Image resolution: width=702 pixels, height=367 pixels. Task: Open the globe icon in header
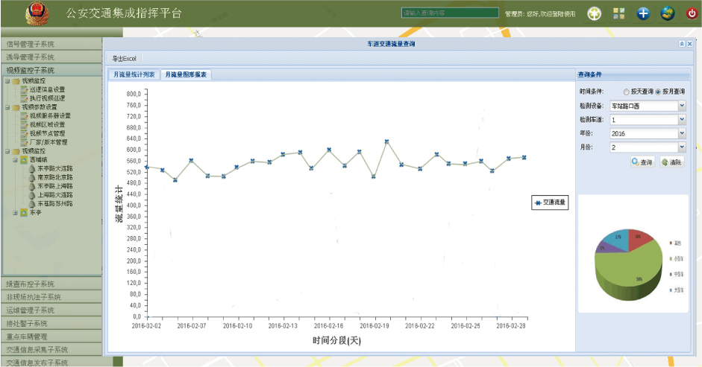[667, 13]
